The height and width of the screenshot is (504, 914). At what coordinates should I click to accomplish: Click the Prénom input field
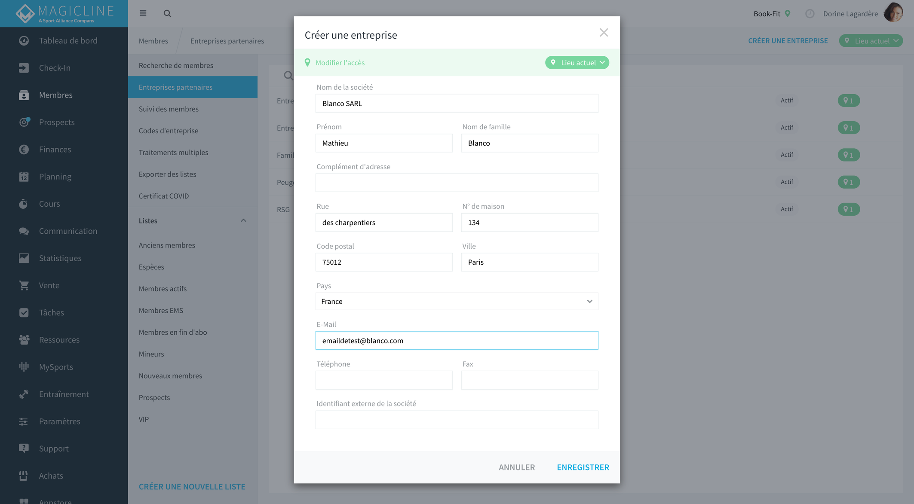point(384,143)
